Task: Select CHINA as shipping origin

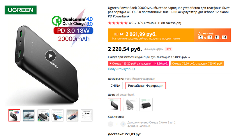Action: [x=115, y=85]
